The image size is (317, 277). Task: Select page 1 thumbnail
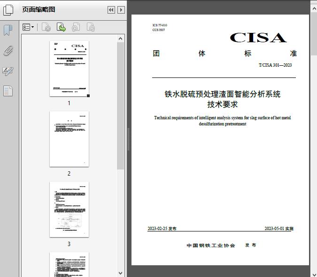(69, 69)
